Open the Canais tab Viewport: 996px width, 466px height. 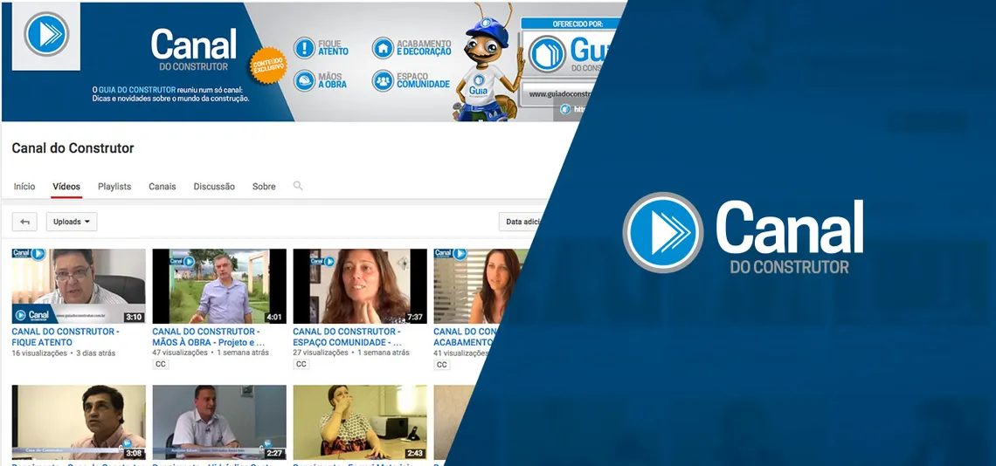pyautogui.click(x=163, y=187)
